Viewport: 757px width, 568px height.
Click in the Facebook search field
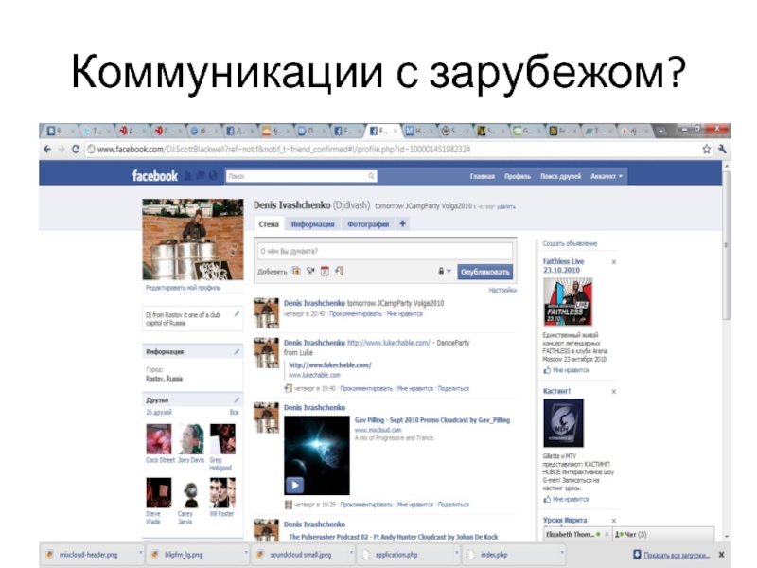click(x=297, y=176)
